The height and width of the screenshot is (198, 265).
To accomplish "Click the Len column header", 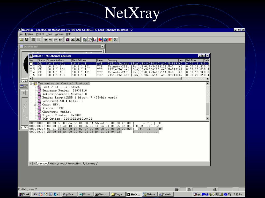I will pyautogui.click(x=182, y=60).
